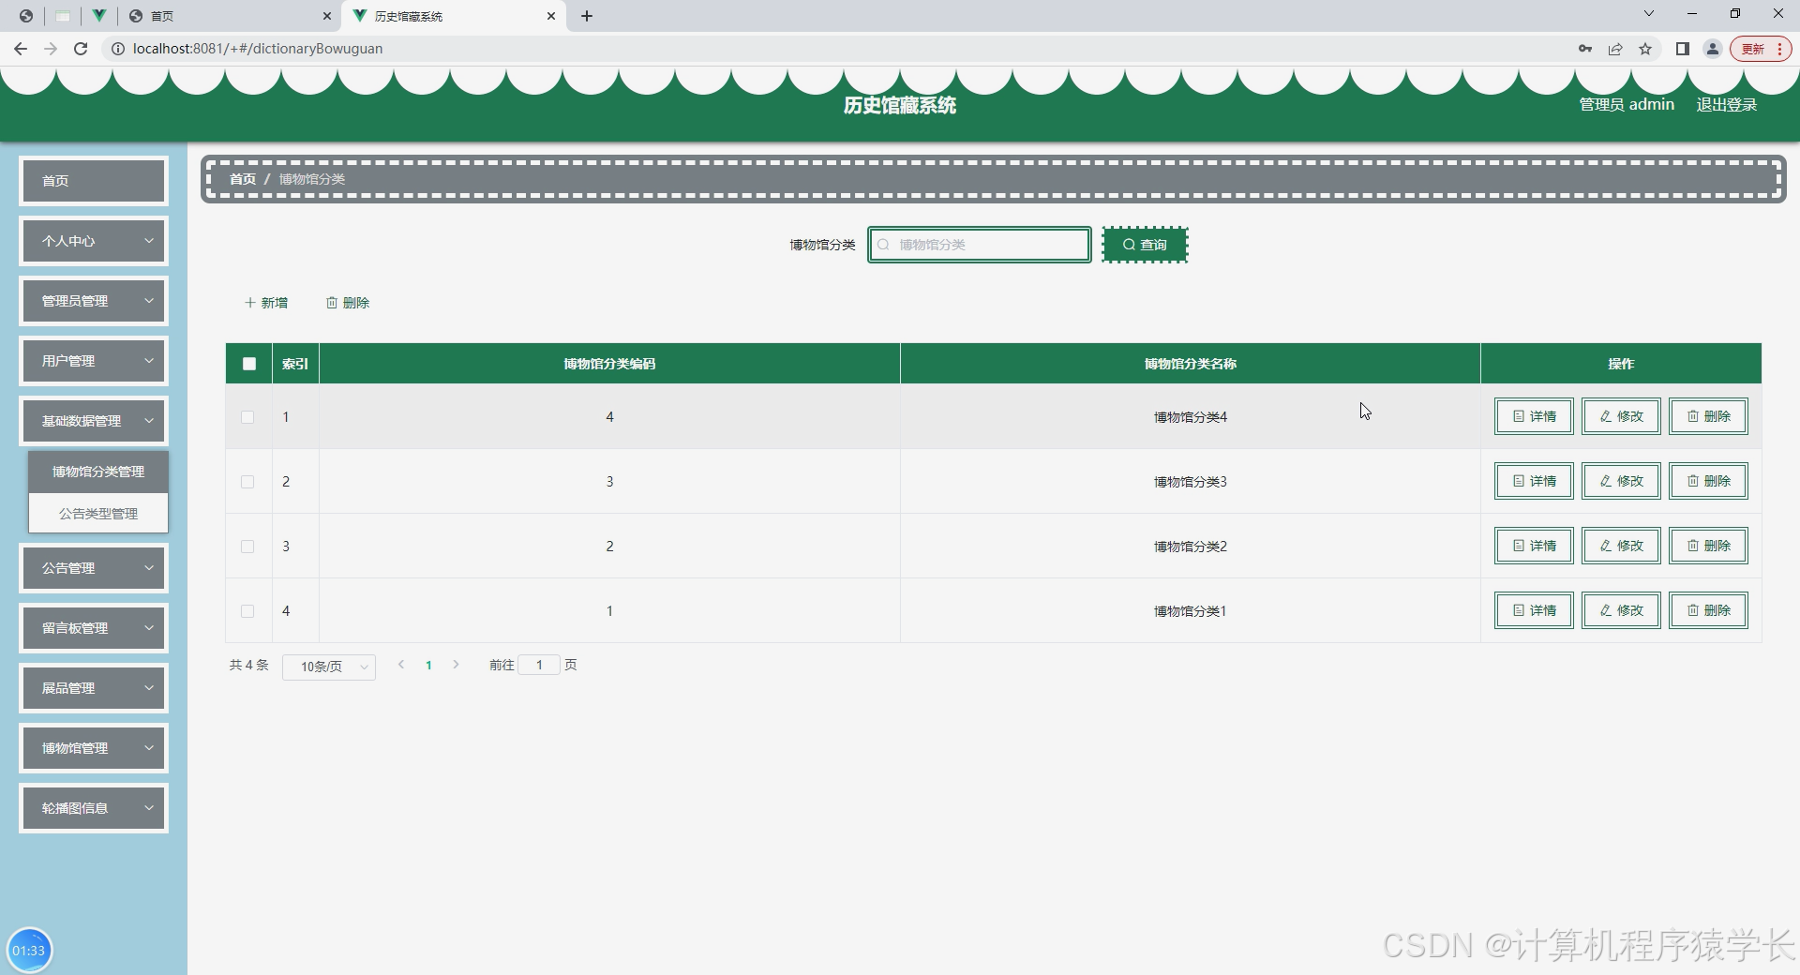Delete the 博物馆分类1 row
This screenshot has width=1800, height=975.
(x=1708, y=610)
